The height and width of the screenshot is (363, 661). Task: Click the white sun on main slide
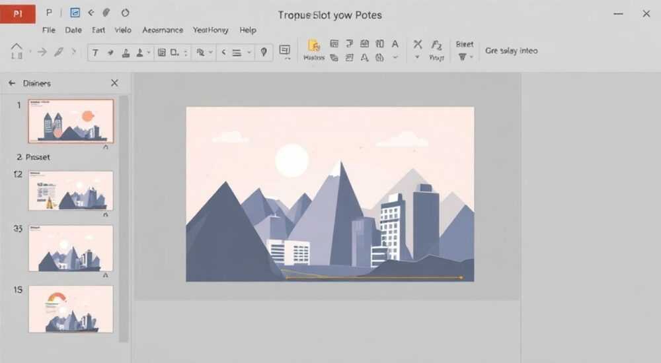[292, 160]
